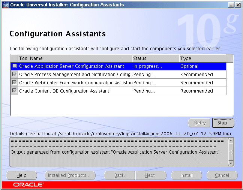Viewport: 243px width, 190px height.
Task: Click the Oracle installer title bar icon
Action: pyautogui.click(x=5, y=5)
